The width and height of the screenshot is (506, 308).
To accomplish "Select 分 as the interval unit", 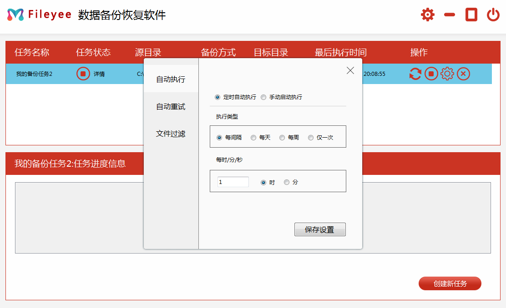I will click(287, 182).
